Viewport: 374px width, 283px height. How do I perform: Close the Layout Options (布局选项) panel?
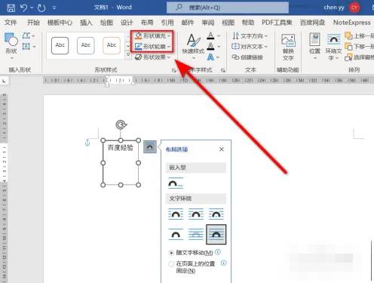222,149
